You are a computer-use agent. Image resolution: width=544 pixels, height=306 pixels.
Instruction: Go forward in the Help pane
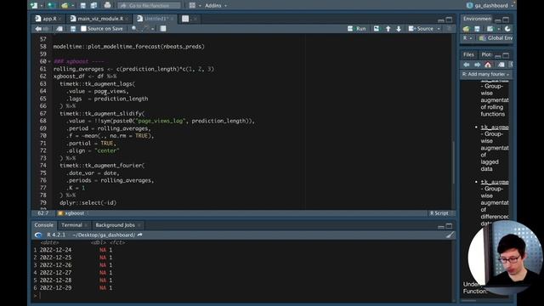[477, 65]
